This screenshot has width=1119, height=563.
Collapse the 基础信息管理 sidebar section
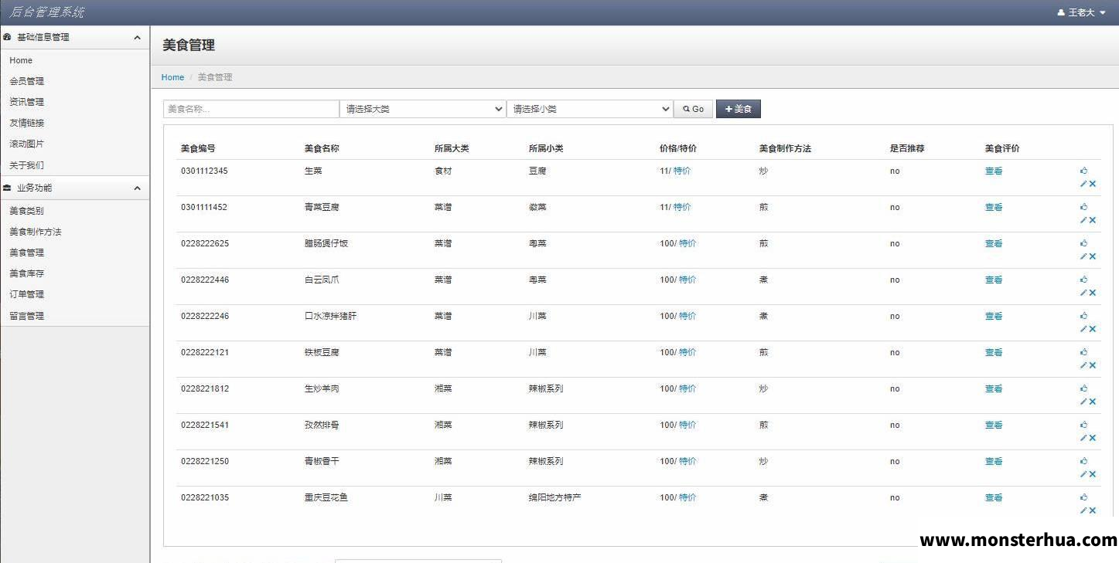[74, 37]
